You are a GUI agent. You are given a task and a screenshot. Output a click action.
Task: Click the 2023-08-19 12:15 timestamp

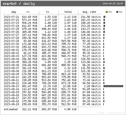[113, 4]
